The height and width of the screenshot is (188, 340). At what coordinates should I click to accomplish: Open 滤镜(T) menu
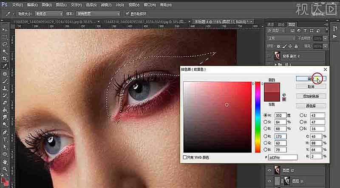[x=106, y=5]
